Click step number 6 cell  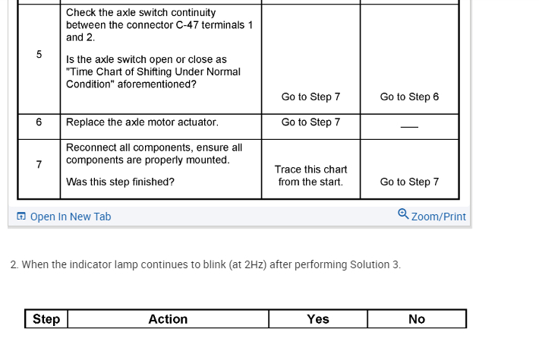(39, 122)
